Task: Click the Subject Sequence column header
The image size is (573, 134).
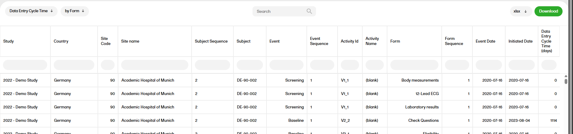Action: click(211, 41)
